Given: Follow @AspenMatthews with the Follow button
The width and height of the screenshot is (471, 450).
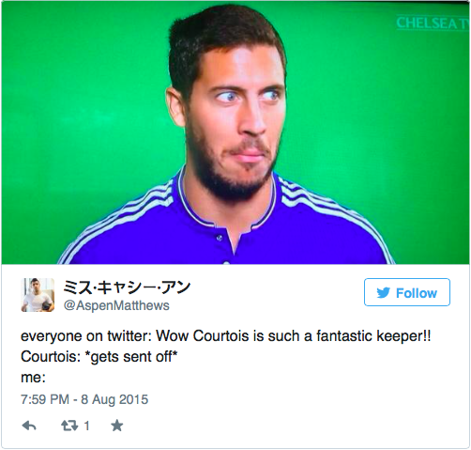Looking at the screenshot, I should 407,292.
